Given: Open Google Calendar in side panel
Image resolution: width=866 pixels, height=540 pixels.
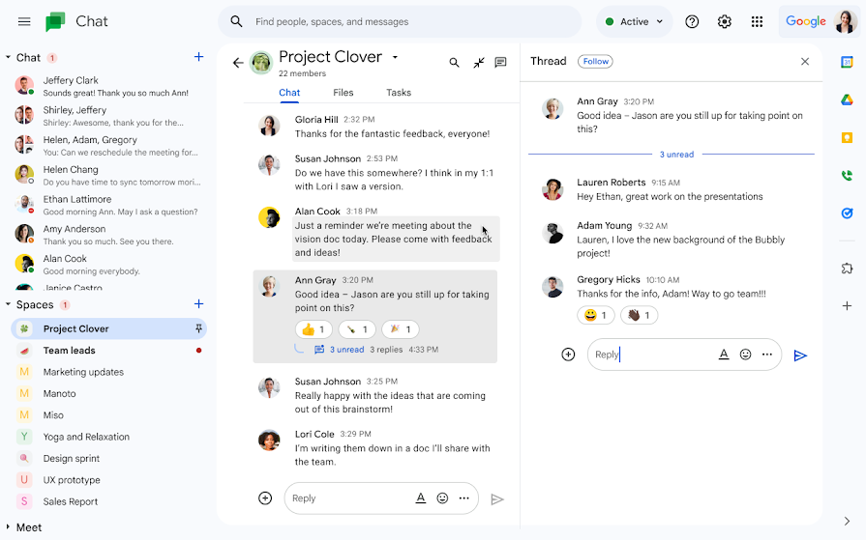Looking at the screenshot, I should (847, 62).
